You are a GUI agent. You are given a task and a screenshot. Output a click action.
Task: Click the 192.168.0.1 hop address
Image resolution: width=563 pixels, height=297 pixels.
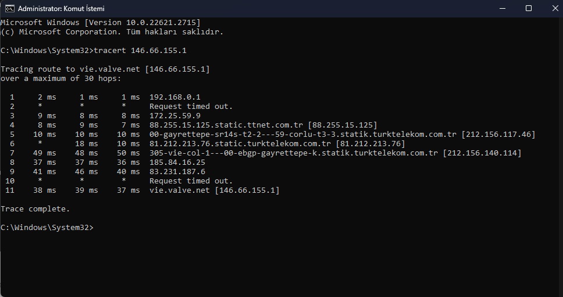pos(175,97)
